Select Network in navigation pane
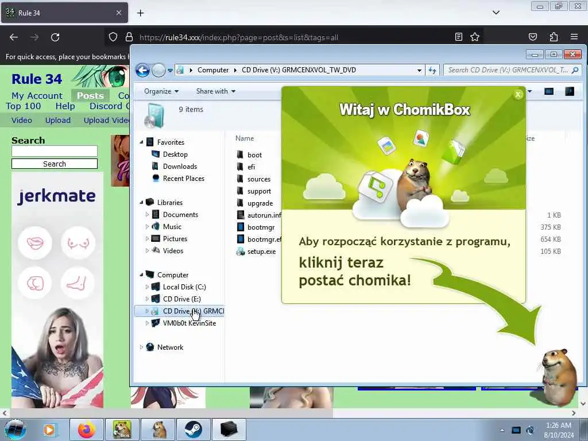Screen dimensions: 588x441 coord(170,347)
